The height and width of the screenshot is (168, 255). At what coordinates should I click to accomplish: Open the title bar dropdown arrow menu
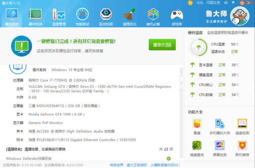[x=233, y=2]
